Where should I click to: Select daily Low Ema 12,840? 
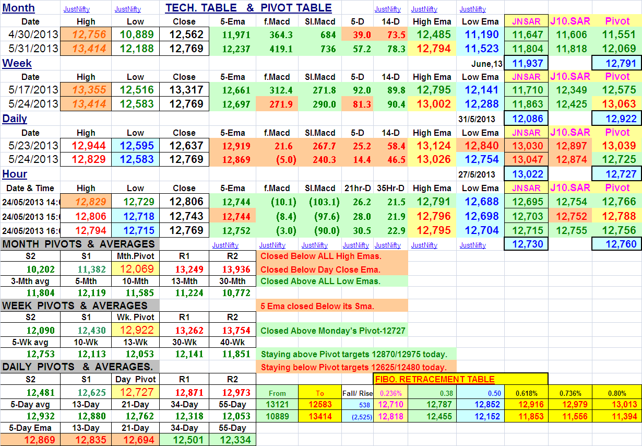pyautogui.click(x=481, y=145)
